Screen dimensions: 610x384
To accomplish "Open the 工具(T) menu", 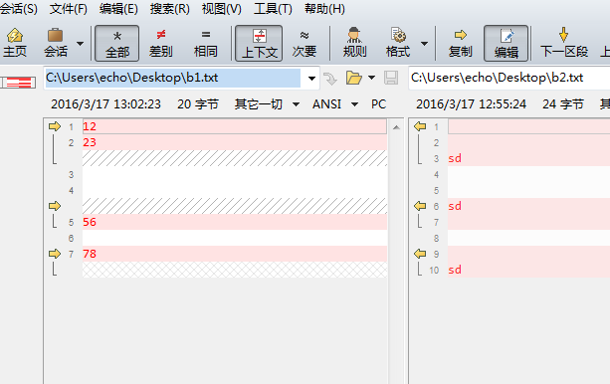I will (x=273, y=9).
